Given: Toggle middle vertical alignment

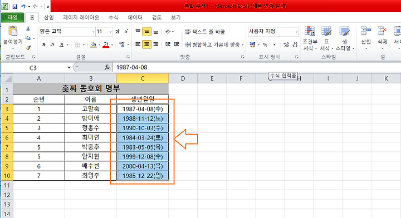Looking at the screenshot, I should pyautogui.click(x=146, y=31).
